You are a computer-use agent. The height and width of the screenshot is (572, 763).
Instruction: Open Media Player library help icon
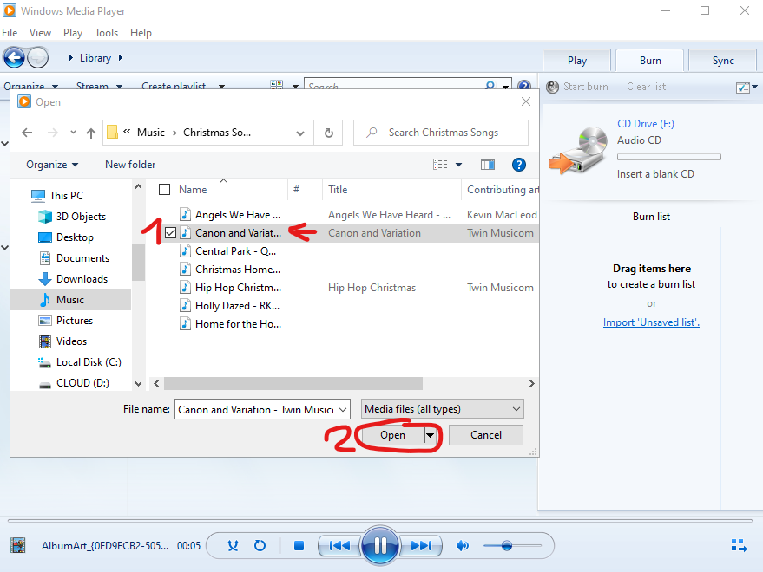(524, 86)
